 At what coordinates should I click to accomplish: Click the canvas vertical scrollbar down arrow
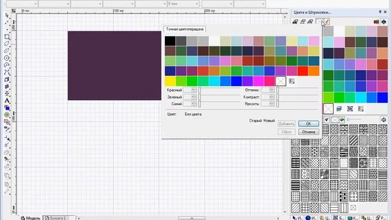pyautogui.click(x=285, y=212)
